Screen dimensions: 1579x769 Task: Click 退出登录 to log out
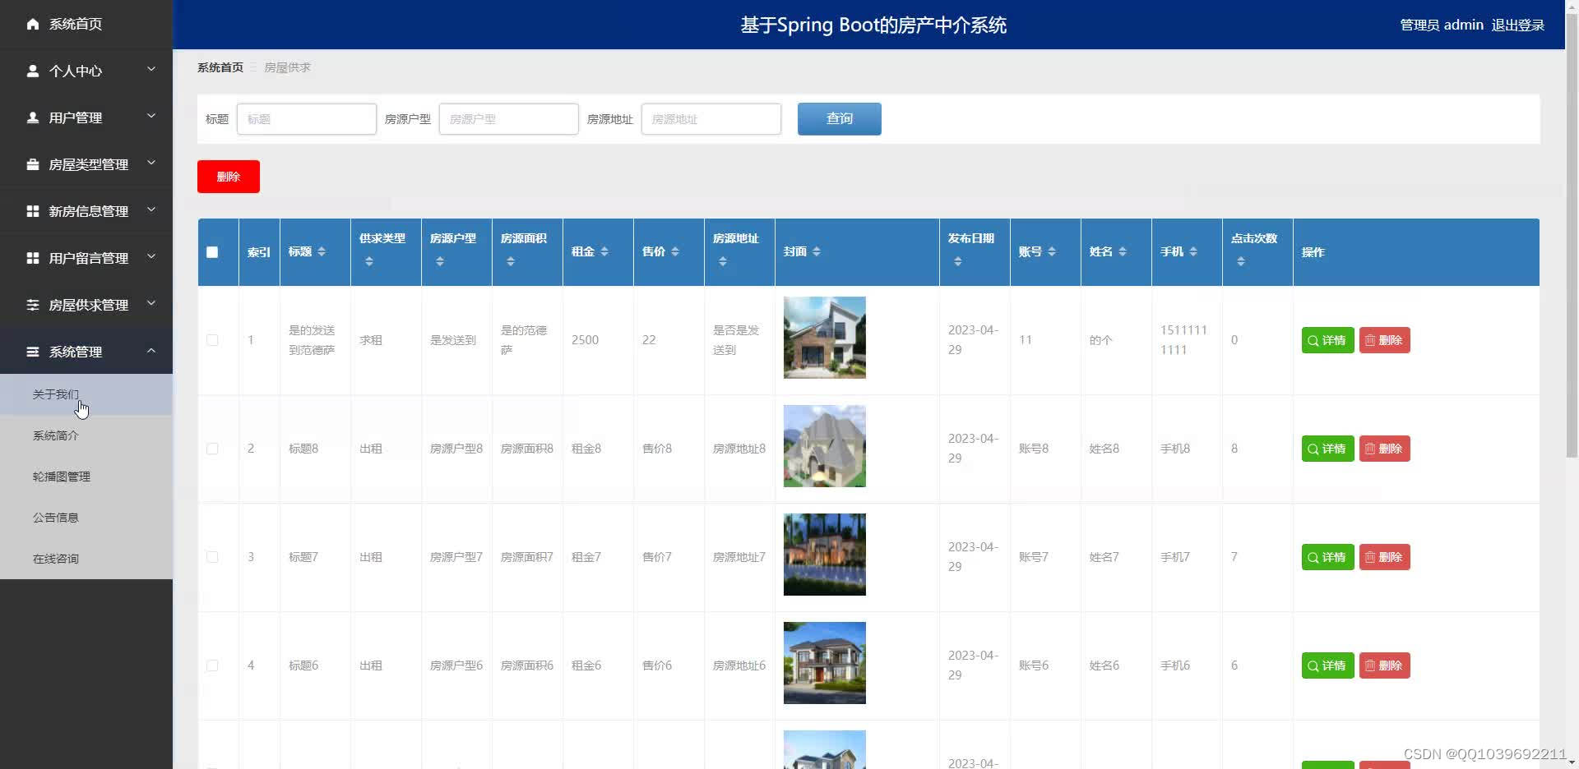(x=1517, y=25)
